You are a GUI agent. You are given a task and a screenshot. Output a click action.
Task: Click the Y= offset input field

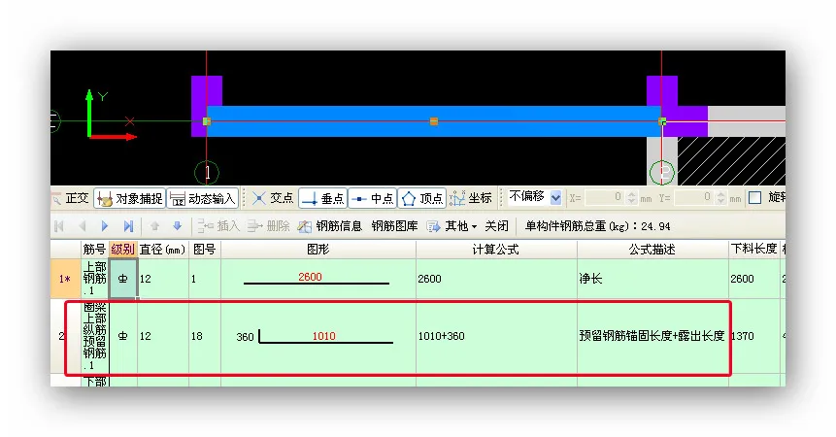click(693, 198)
